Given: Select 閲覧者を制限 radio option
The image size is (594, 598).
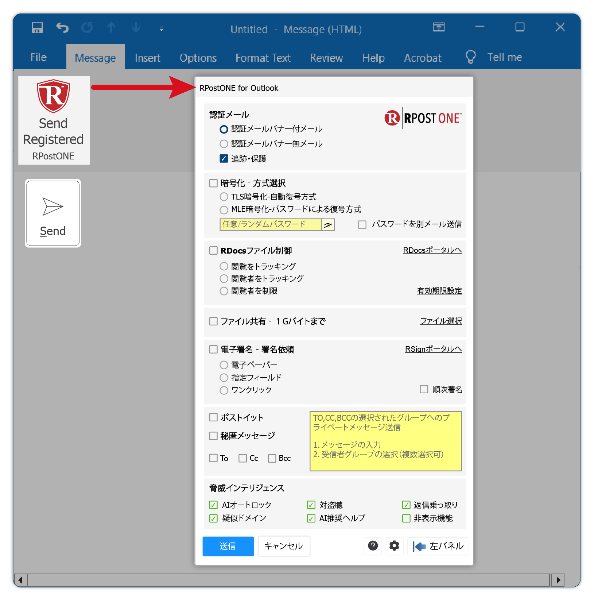Looking at the screenshot, I should (x=224, y=291).
